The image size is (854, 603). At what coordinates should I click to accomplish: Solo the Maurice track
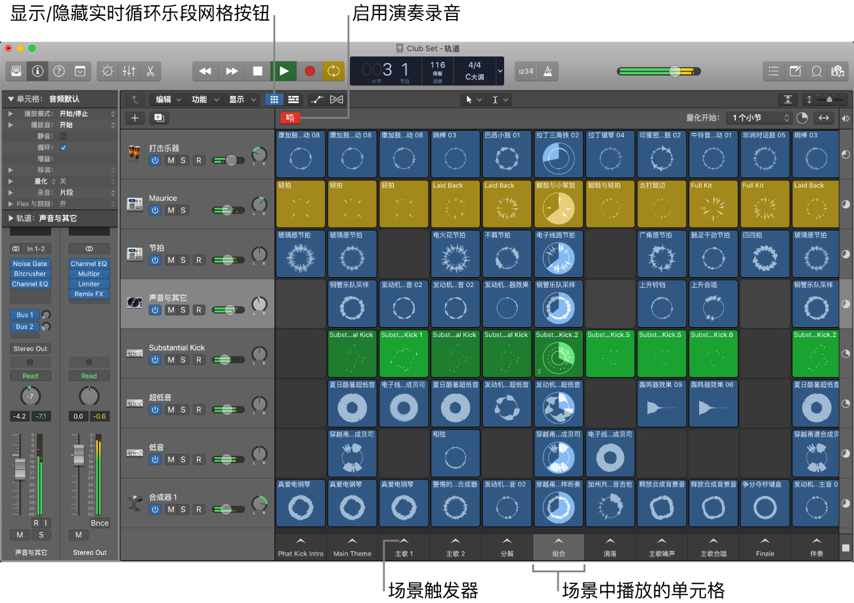182,210
